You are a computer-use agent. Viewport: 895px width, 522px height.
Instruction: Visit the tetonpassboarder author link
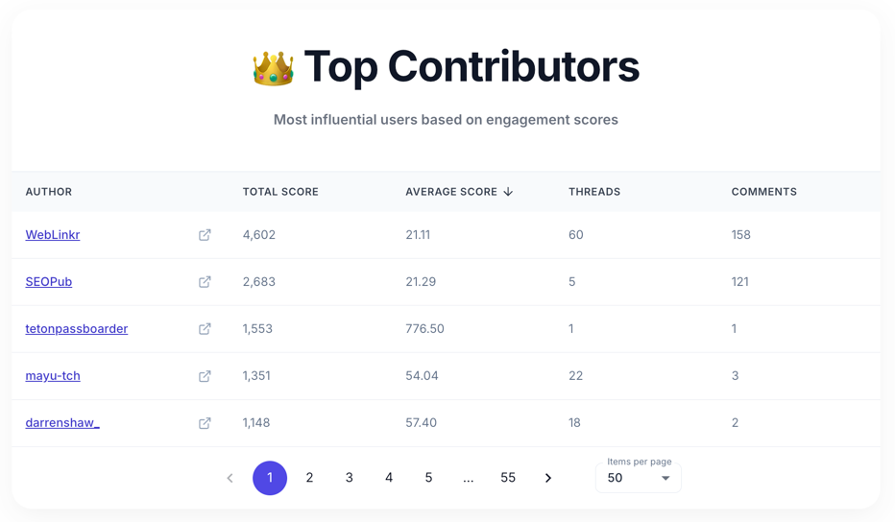click(77, 328)
